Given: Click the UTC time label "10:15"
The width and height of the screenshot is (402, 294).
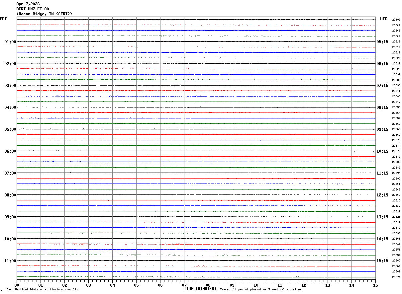Looking at the screenshot, I should pos(382,151).
